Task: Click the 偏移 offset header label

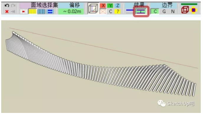Action: (x=75, y=5)
